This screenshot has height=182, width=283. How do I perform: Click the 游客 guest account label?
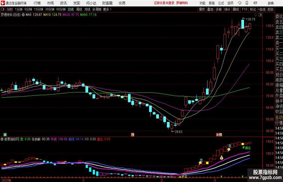point(271,3)
